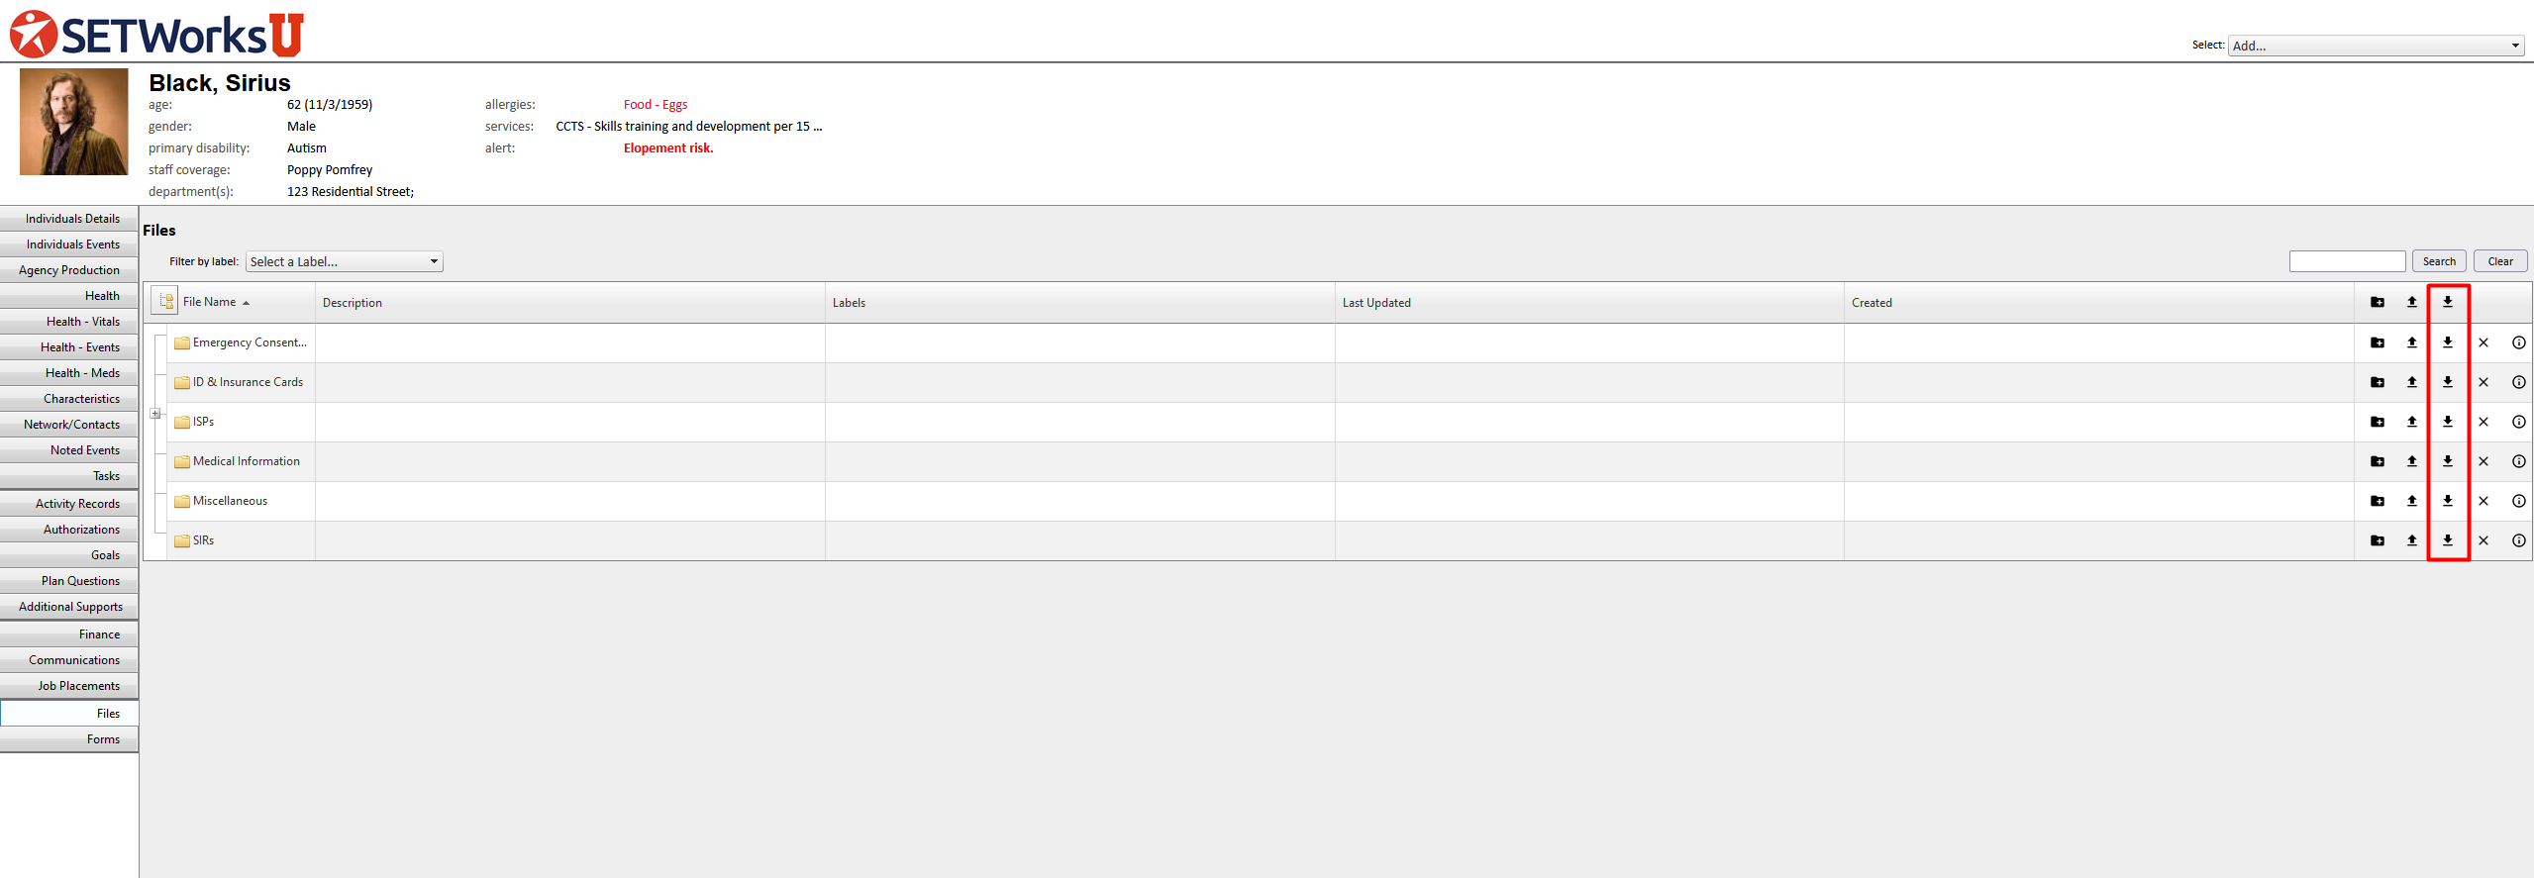Delete the Medical Information folder
Viewport: 2534px width, 878px height.
coord(2483,461)
